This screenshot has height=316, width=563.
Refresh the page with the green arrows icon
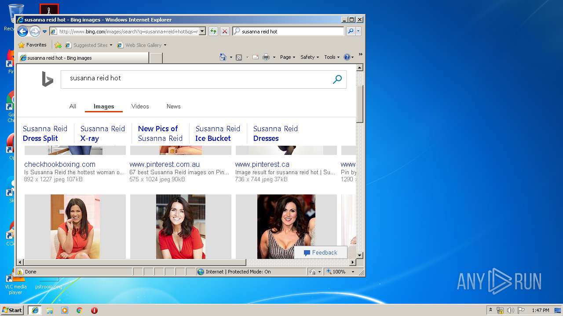coord(213,31)
